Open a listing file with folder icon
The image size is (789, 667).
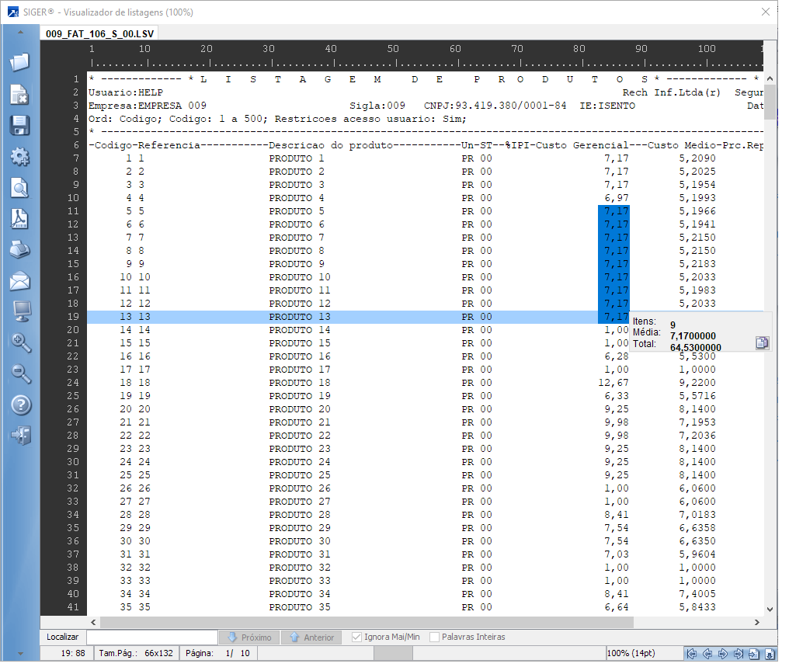point(19,62)
